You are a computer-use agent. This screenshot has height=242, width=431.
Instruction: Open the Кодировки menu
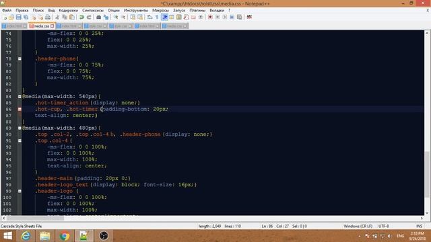(69, 11)
